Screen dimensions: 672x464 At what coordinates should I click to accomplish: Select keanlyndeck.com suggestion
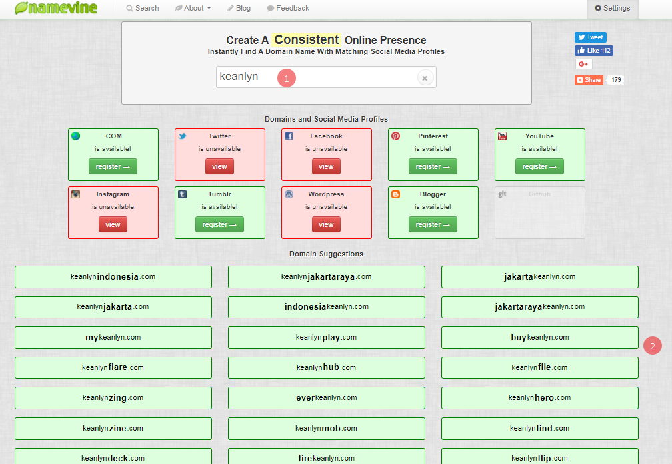pyautogui.click(x=113, y=456)
